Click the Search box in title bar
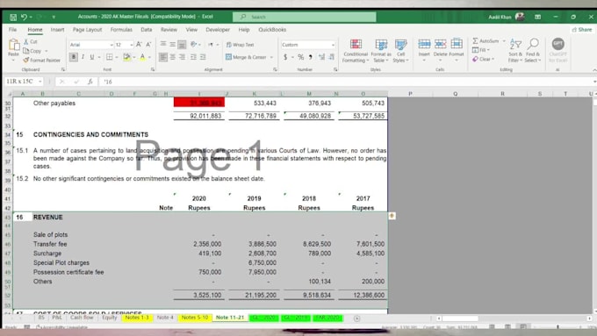This screenshot has height=336, width=597. coord(305,17)
